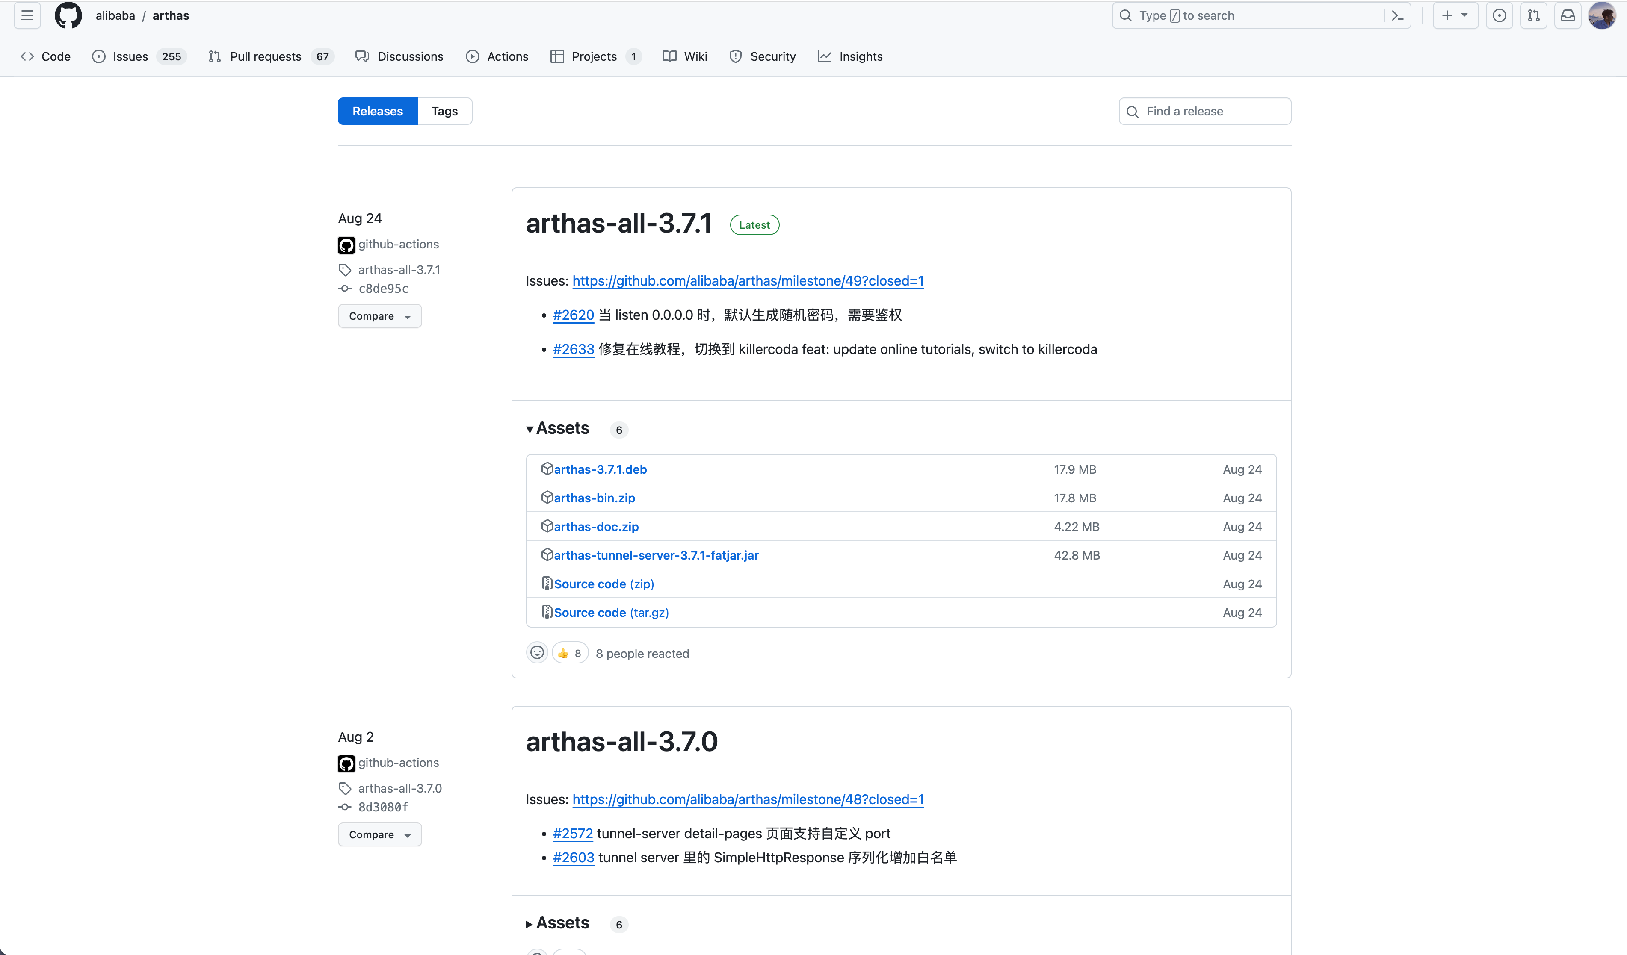This screenshot has width=1627, height=955.
Task: Toggle the thumbs up reaction with 8
Action: (x=570, y=653)
